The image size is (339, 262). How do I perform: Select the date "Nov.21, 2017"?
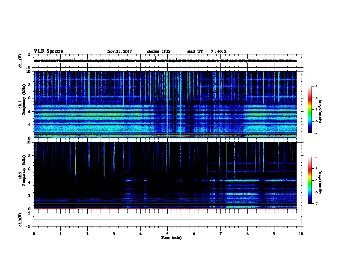[119, 51]
